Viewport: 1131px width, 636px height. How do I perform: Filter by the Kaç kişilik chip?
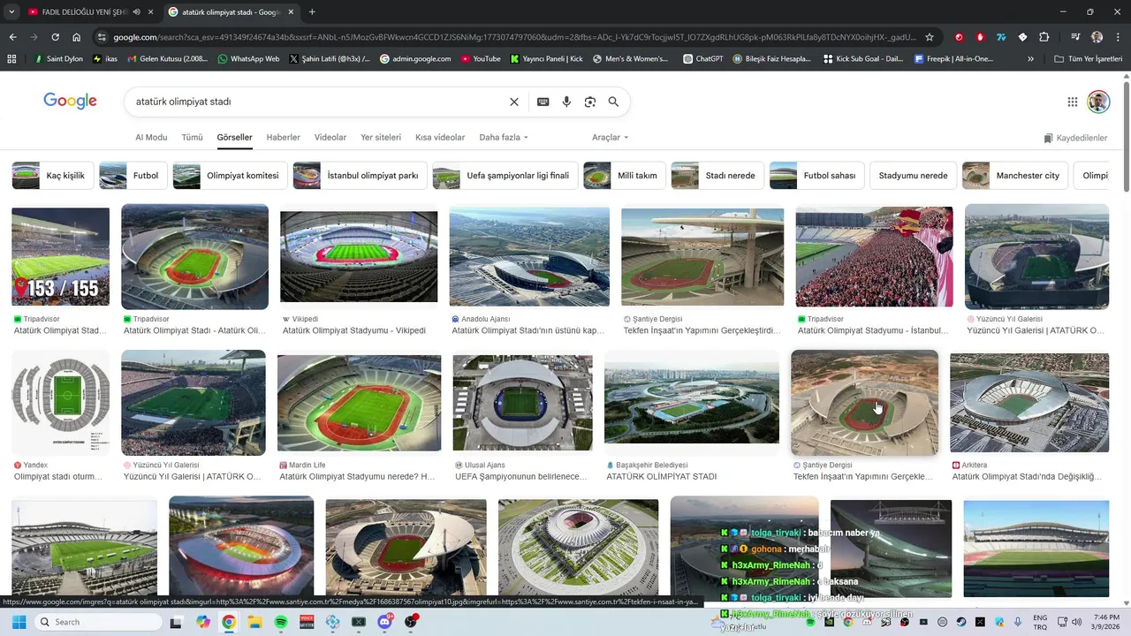pos(52,176)
